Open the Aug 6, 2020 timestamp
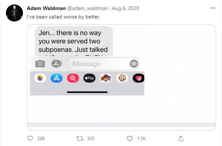The width and height of the screenshot is (222, 146). (x=125, y=8)
